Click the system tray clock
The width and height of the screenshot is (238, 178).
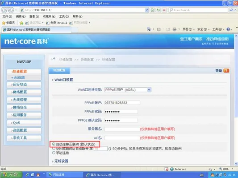232,175
